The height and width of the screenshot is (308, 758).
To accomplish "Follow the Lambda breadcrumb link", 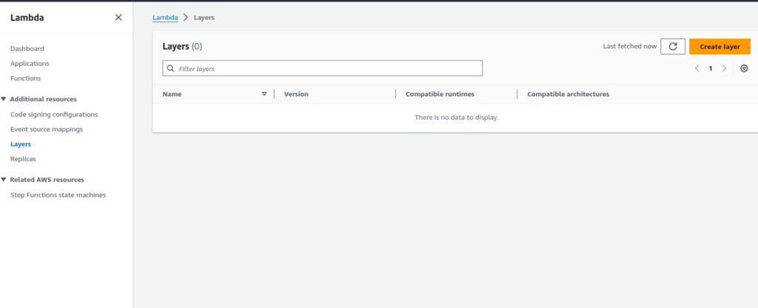I will point(165,18).
